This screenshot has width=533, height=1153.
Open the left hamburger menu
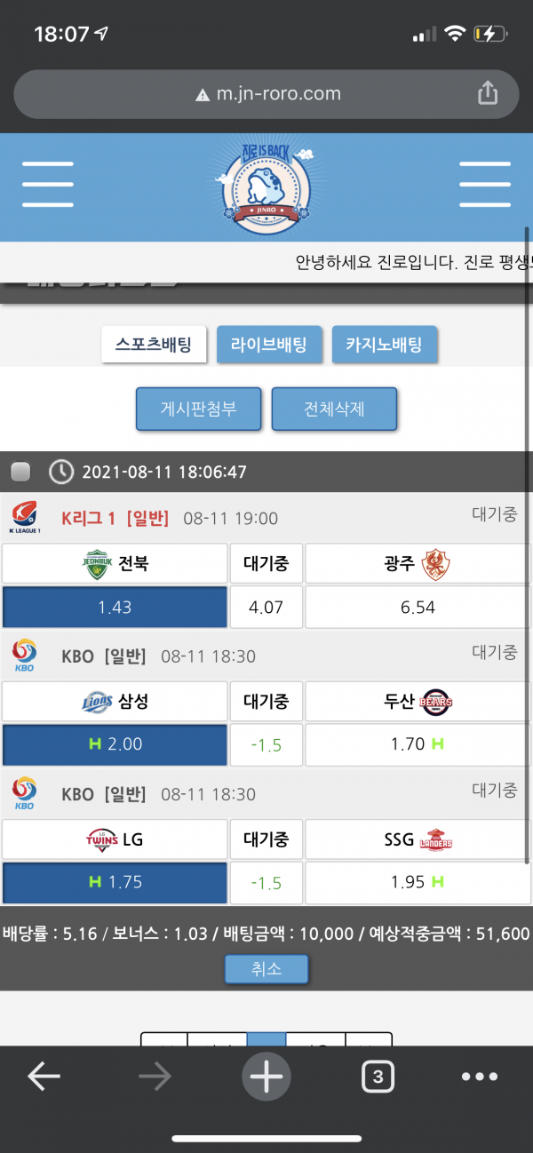48,185
